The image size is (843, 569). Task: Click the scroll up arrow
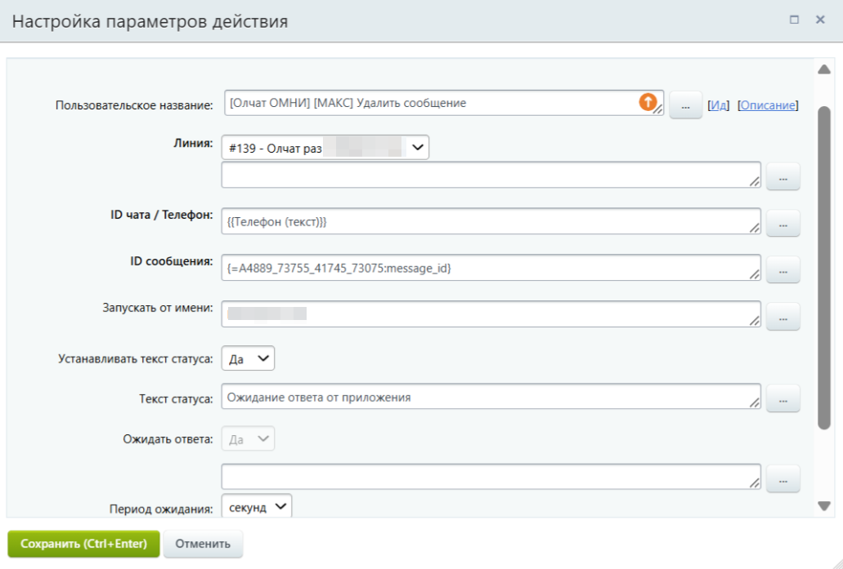823,69
